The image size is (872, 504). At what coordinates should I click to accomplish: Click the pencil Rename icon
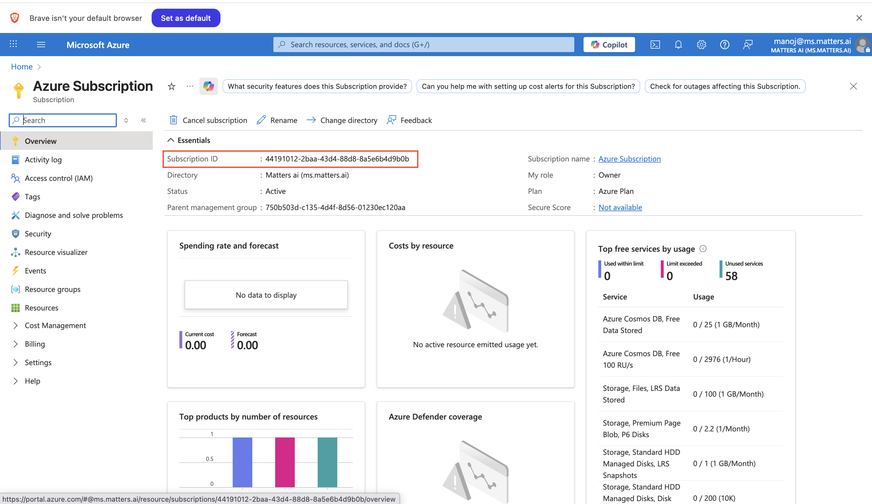(261, 120)
